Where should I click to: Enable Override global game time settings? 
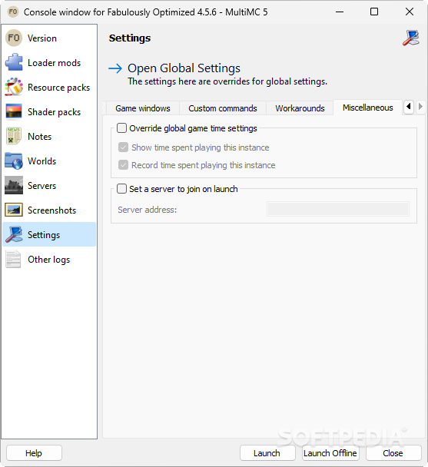click(121, 128)
